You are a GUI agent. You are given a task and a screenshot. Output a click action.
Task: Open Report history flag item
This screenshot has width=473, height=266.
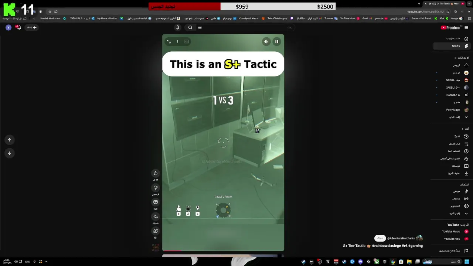453,251
